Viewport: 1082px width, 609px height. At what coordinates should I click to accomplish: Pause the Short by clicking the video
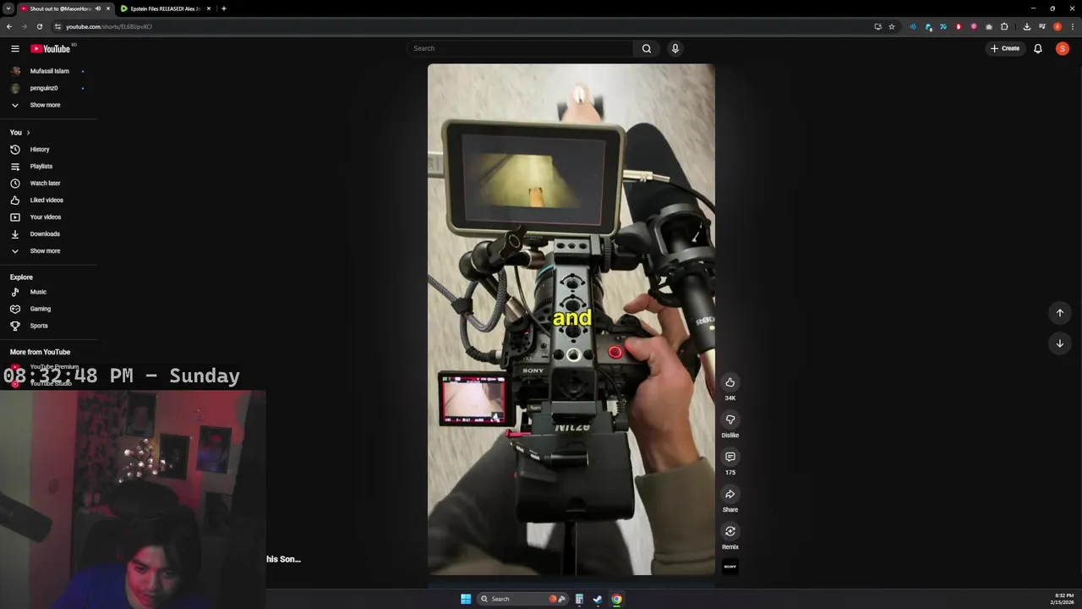point(571,320)
